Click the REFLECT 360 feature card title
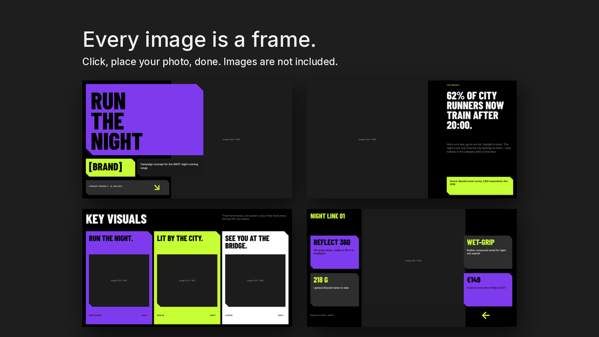 click(x=332, y=242)
